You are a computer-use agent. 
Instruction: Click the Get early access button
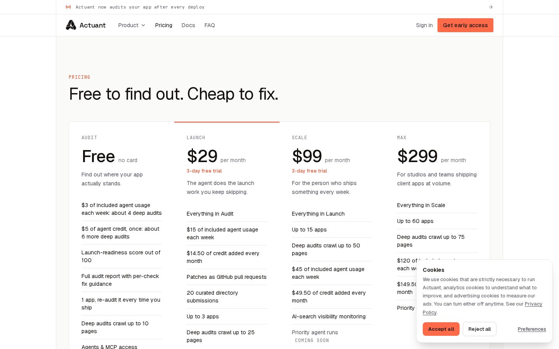465,25
